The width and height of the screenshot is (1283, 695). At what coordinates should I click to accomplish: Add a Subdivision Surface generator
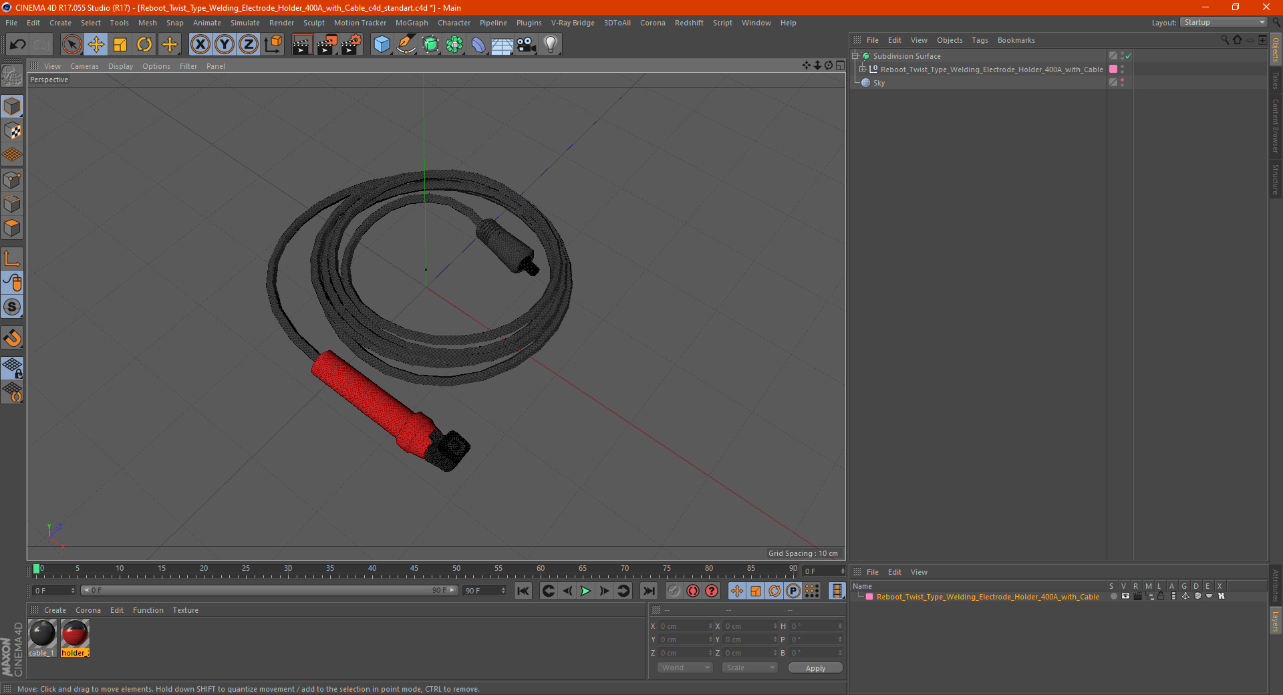(430, 45)
